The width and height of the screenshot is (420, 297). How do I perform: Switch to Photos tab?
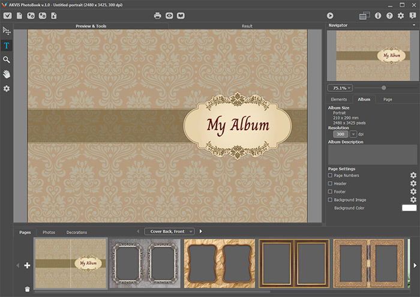point(49,232)
